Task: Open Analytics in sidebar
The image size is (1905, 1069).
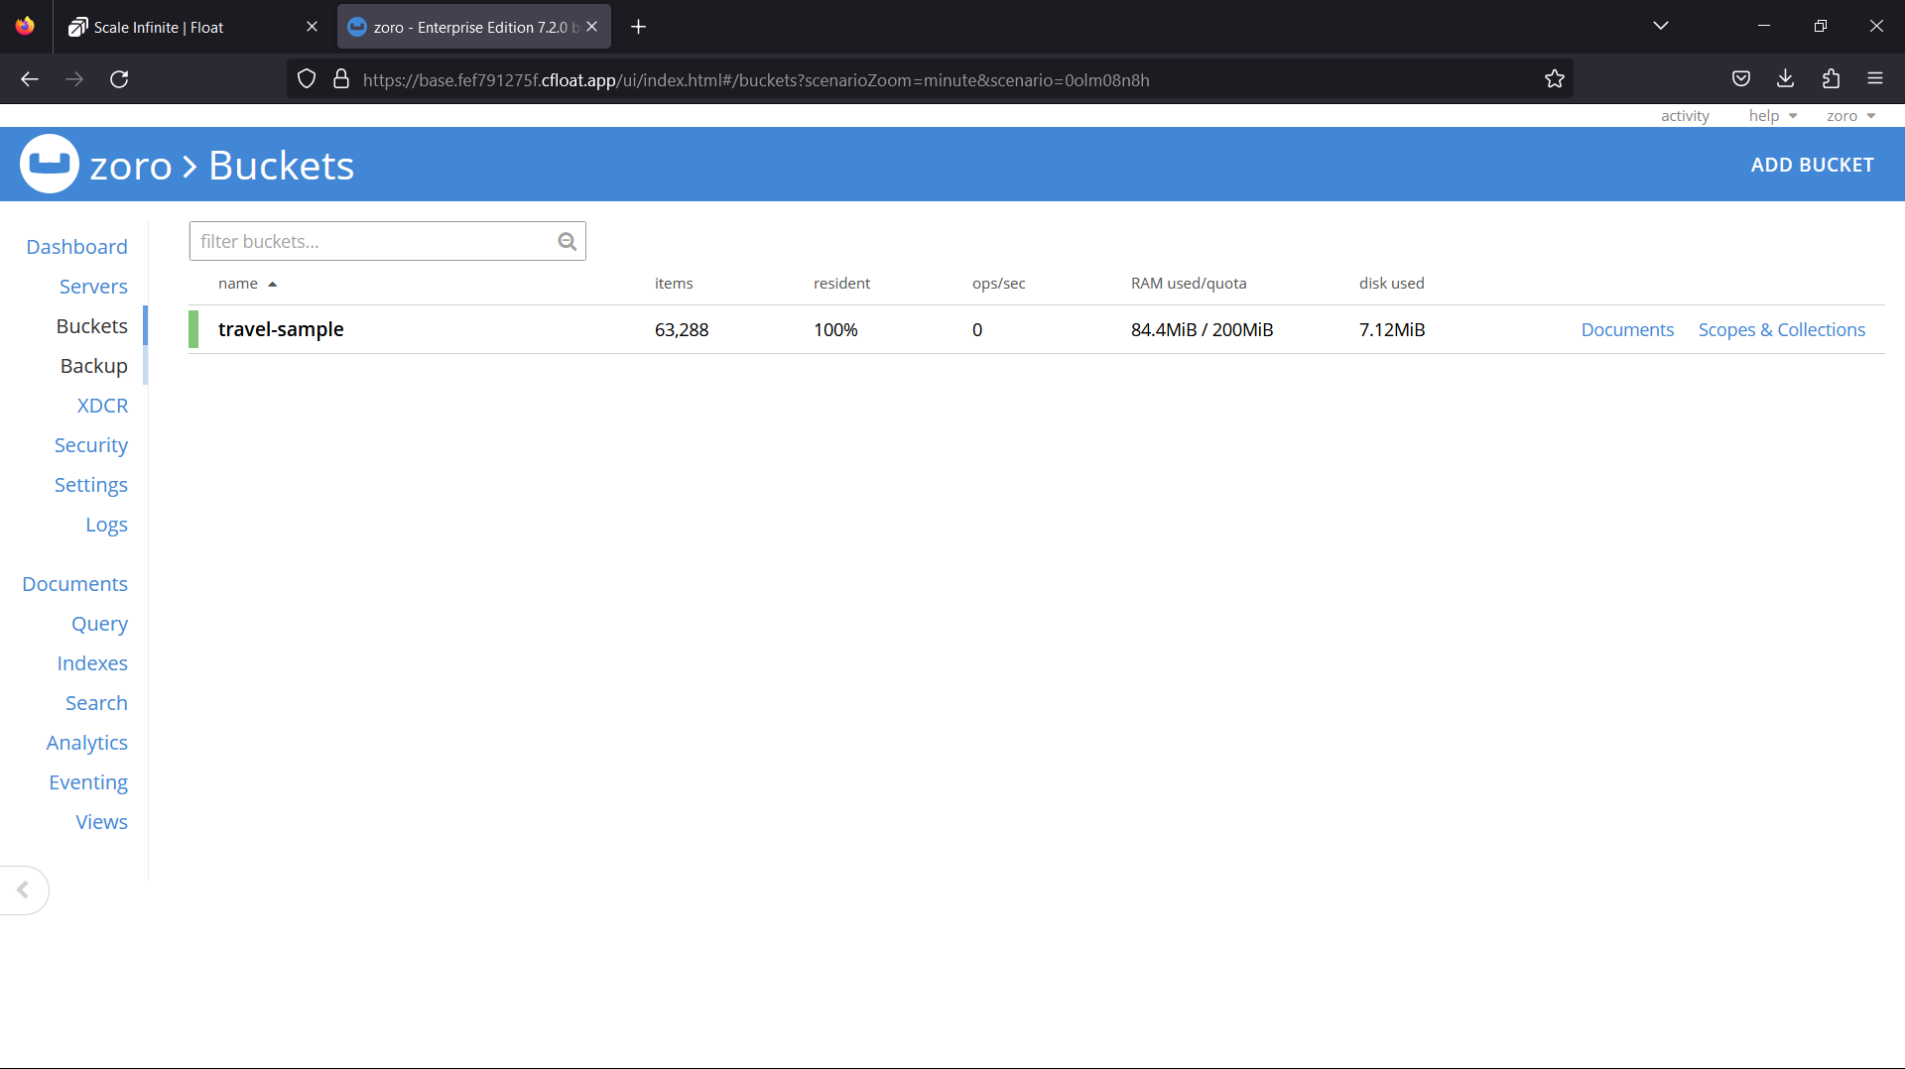Action: pyautogui.click(x=86, y=743)
